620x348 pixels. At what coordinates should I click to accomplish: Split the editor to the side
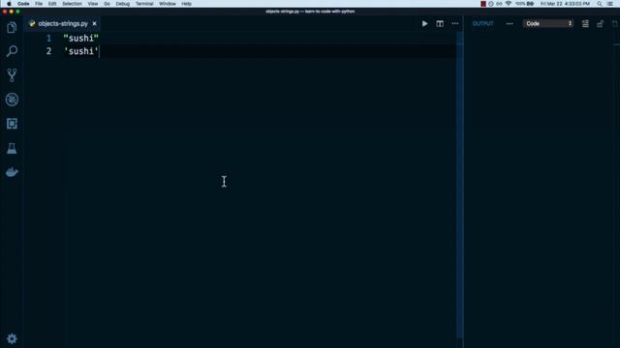[x=440, y=23]
